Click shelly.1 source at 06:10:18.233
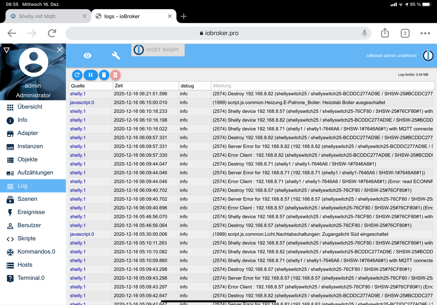The height and width of the screenshot is (305, 437). [x=78, y=111]
